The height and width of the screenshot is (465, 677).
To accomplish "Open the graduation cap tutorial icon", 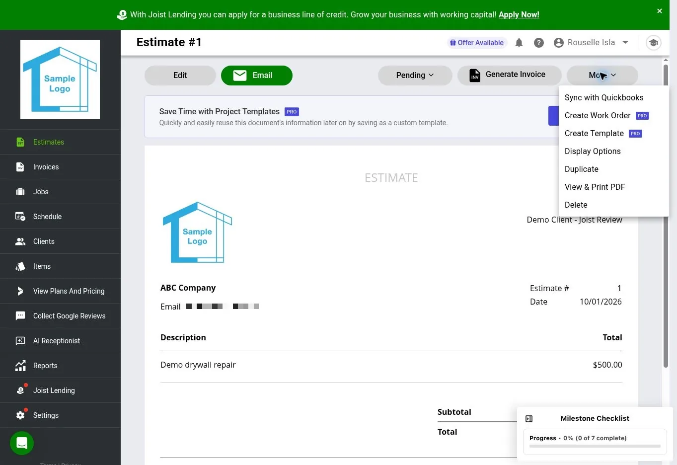I will click(654, 43).
